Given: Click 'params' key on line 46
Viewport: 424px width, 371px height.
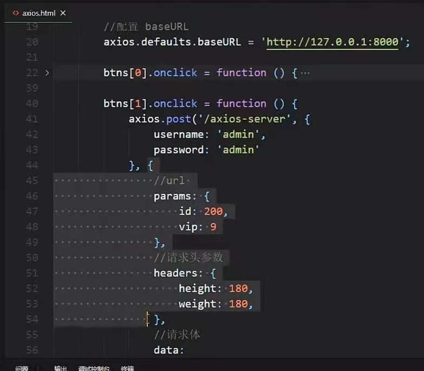Looking at the screenshot, I should point(172,196).
